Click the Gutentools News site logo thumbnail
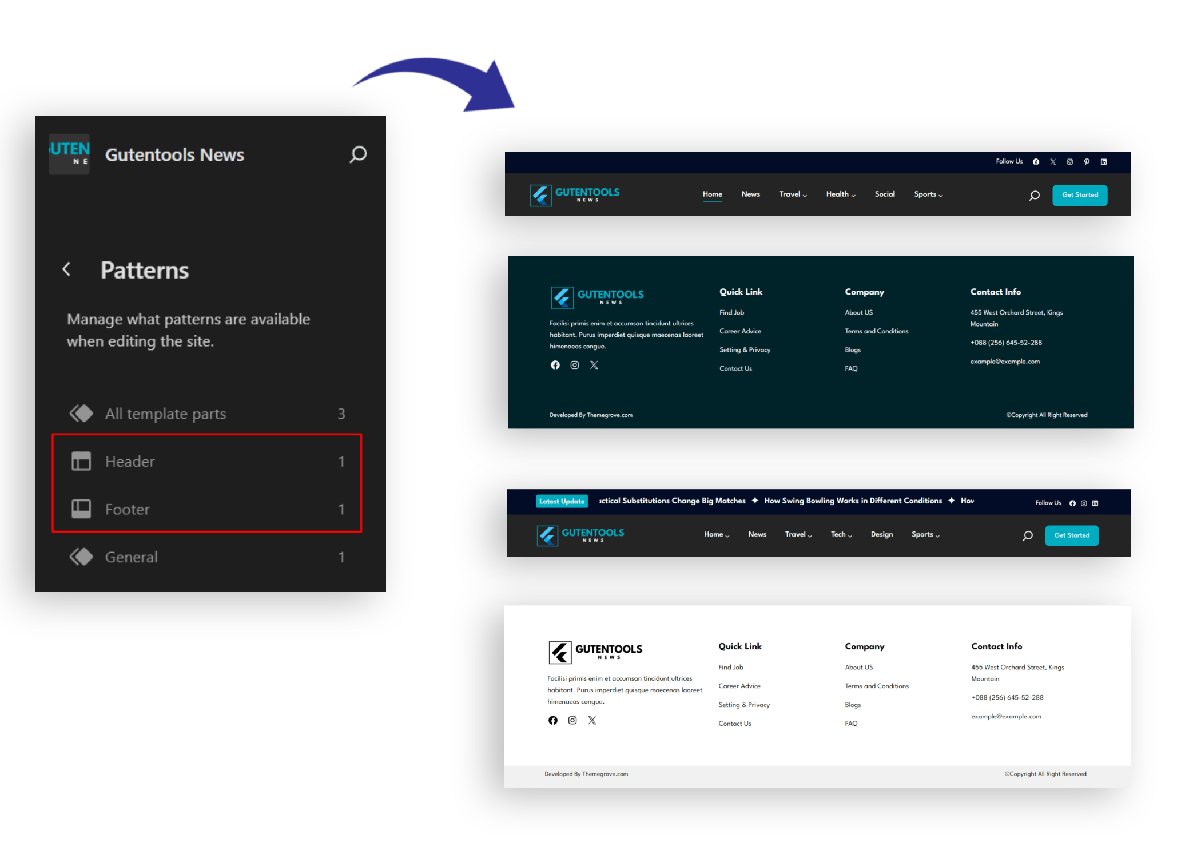This screenshot has width=1201, height=858. click(x=70, y=154)
